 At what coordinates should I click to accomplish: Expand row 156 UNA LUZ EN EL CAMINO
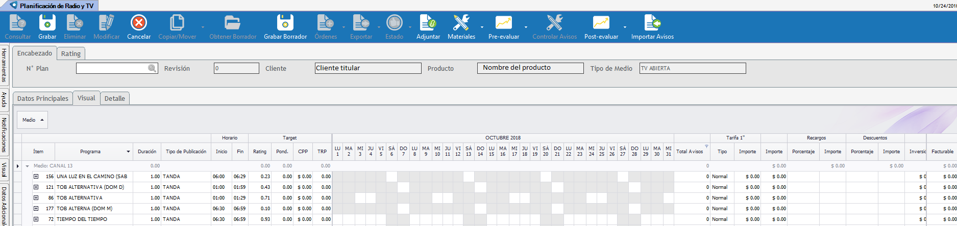click(36, 177)
